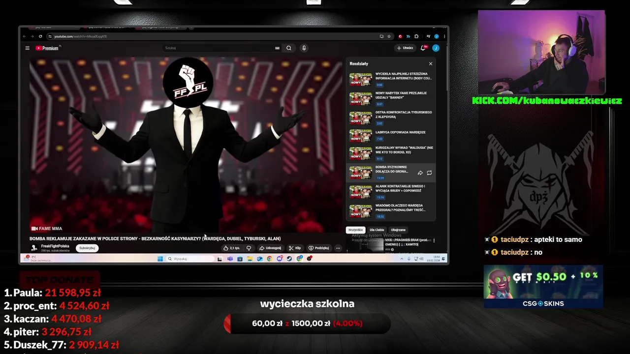Click the 2,1 tys. like count
This screenshot has height=354, width=630.
pos(235,248)
